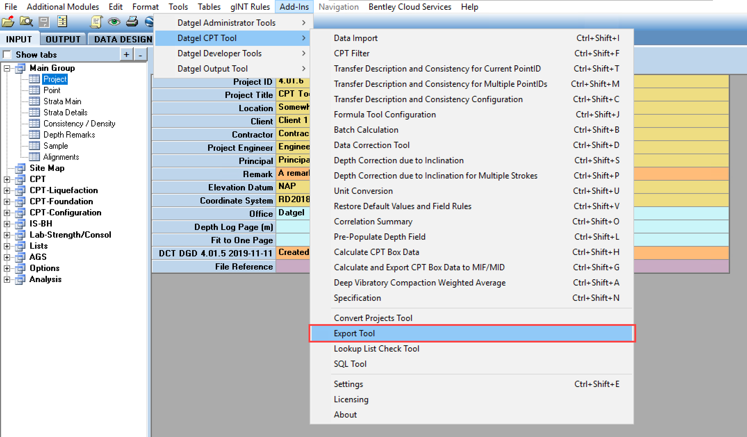Open the Strata Main table icon
This screenshot has height=437, width=747.
tap(34, 101)
